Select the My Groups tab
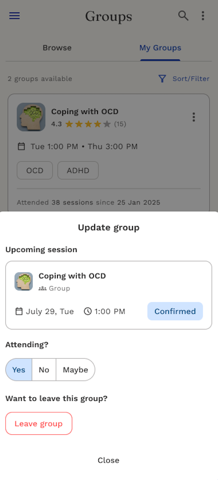This screenshot has height=480, width=218. (160, 48)
